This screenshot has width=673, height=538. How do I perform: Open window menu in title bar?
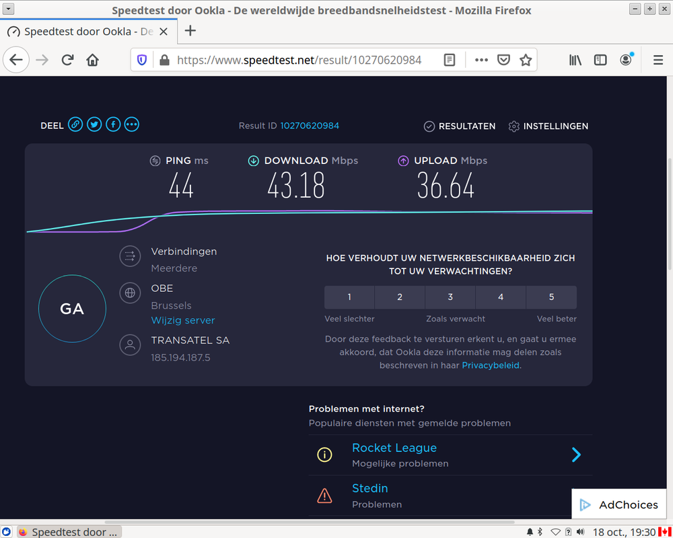tap(8, 9)
